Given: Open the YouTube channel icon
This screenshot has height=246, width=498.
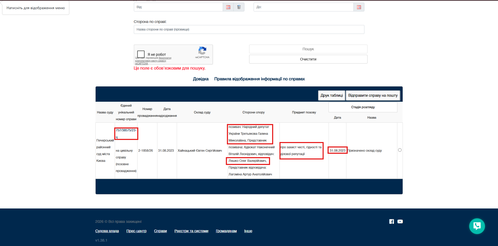Looking at the screenshot, I should pos(400,222).
